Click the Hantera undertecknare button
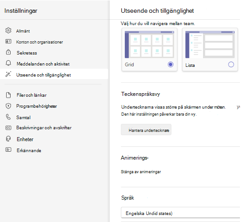243x222 pixels. 146,130
